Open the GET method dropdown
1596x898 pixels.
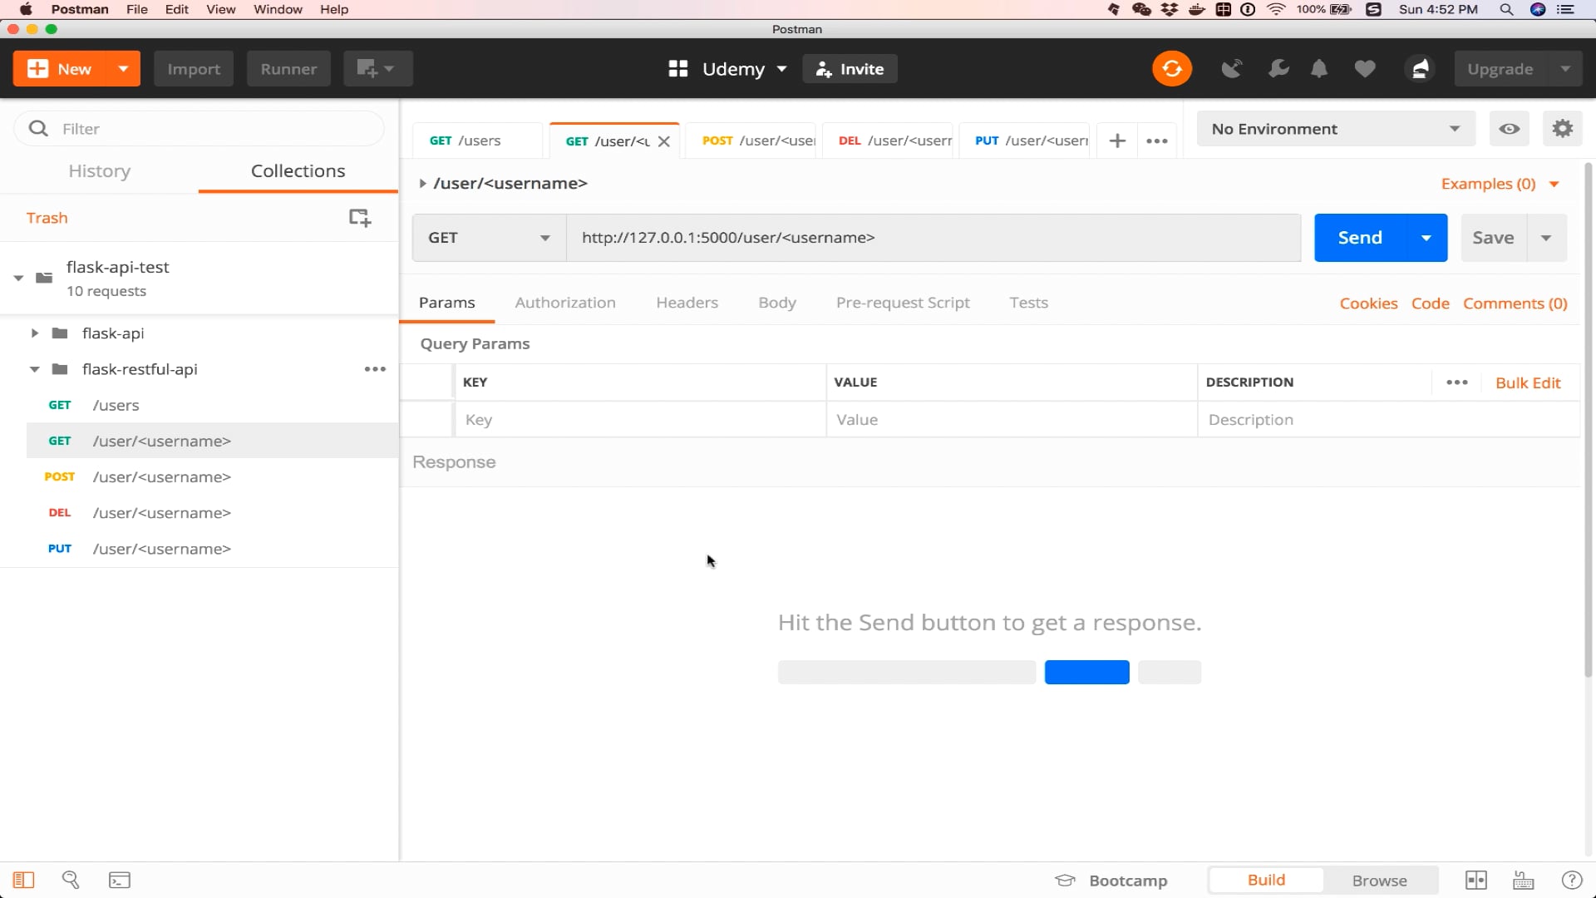489,238
